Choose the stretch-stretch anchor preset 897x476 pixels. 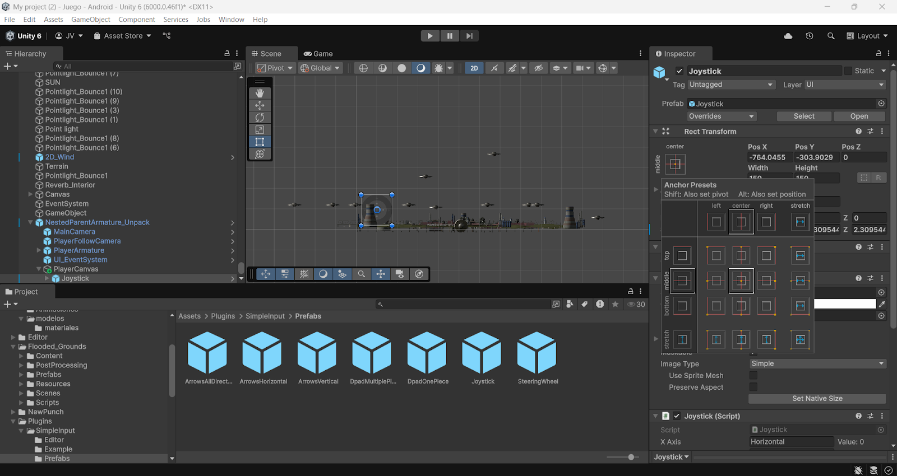click(800, 339)
